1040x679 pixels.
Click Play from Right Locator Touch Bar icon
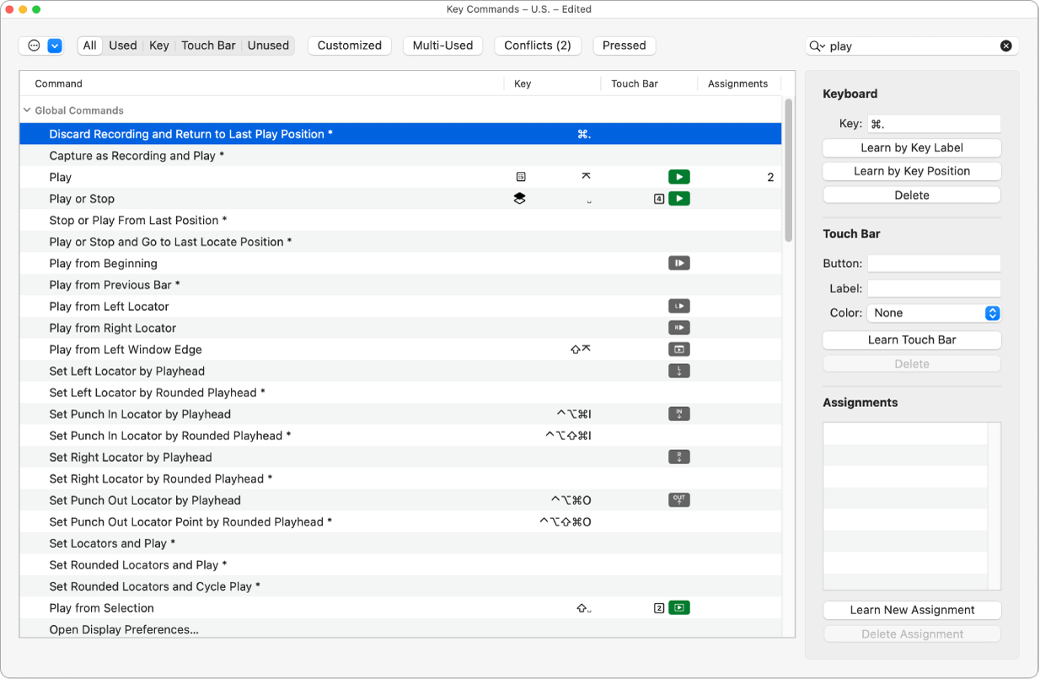678,328
